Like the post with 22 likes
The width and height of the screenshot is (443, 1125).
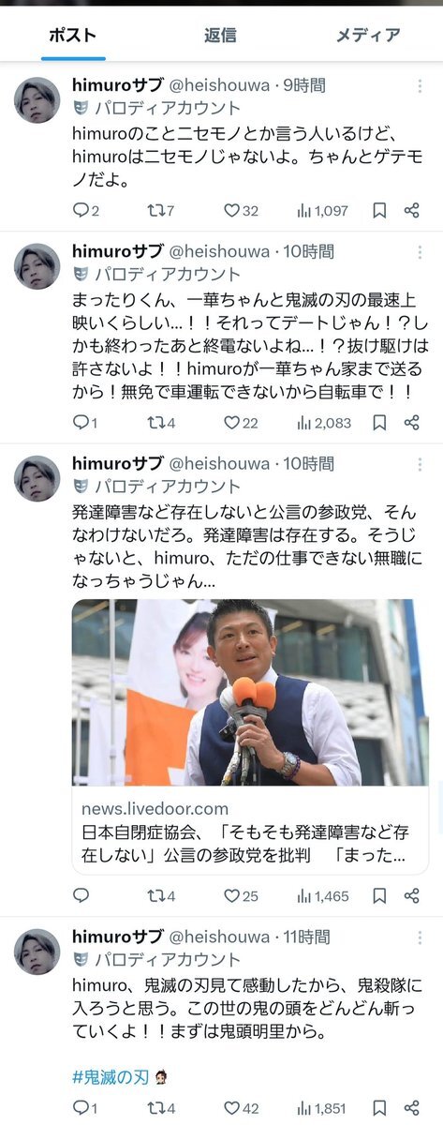click(x=241, y=423)
